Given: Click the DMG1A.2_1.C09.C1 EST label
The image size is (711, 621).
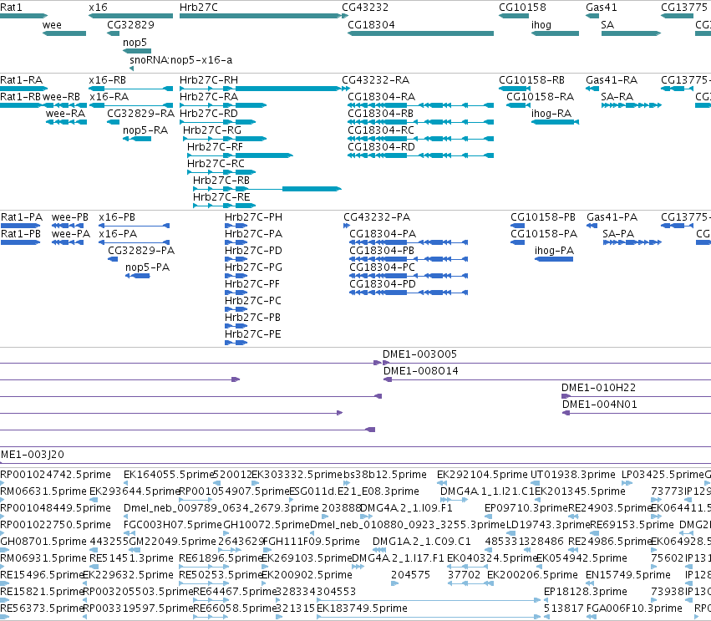Looking at the screenshot, I should coord(421,541).
